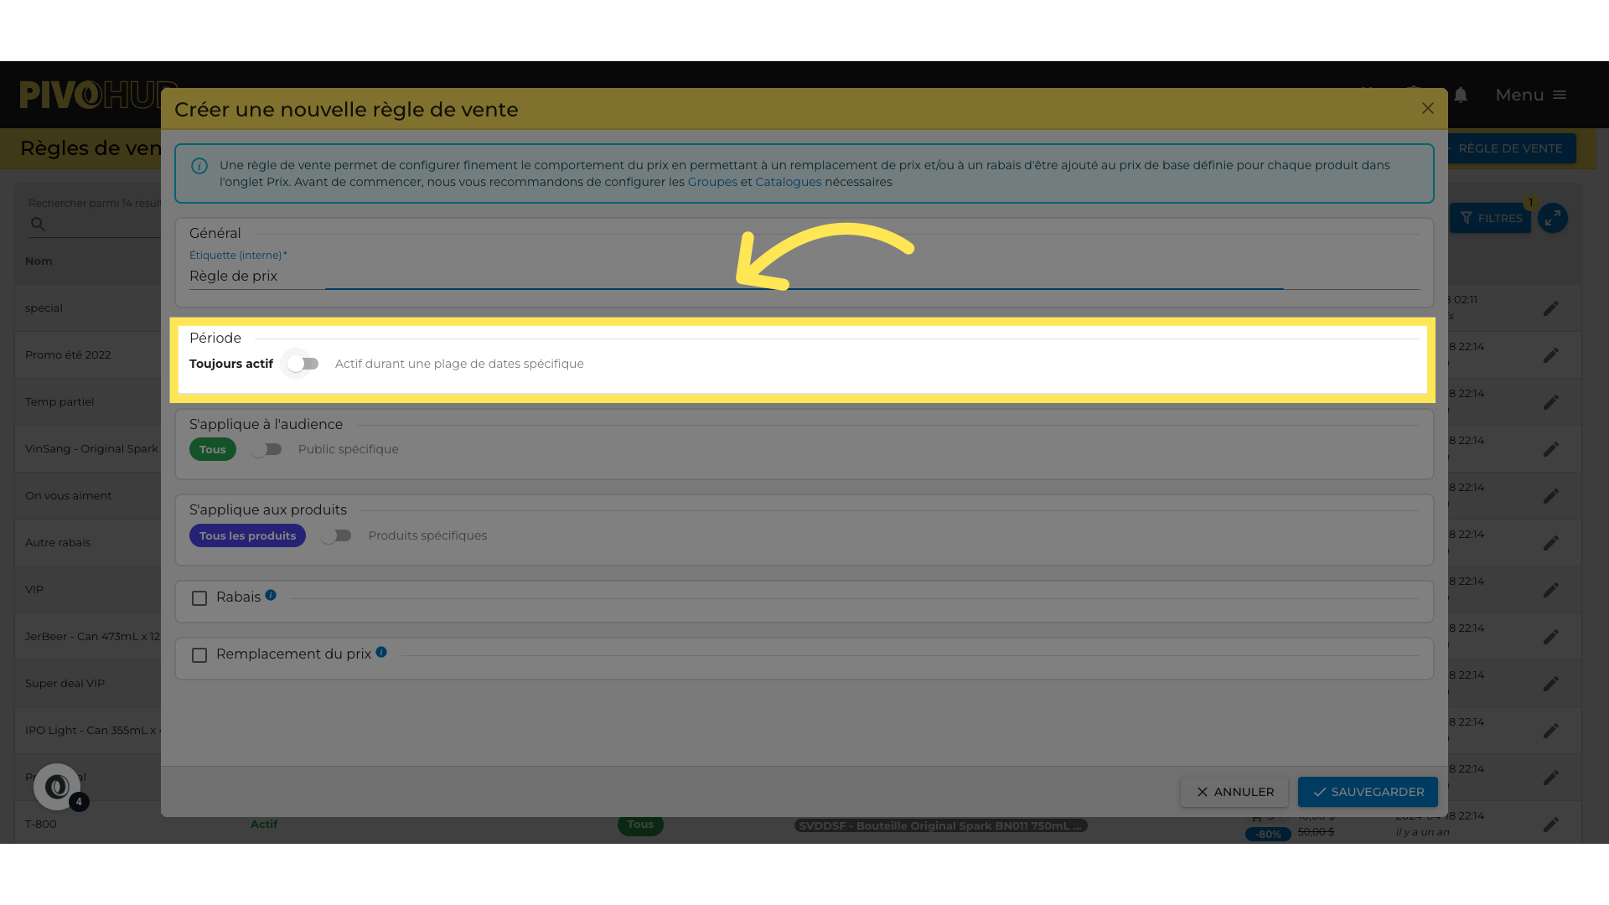
Task: Click the Sauvegarder button
Action: (x=1368, y=792)
